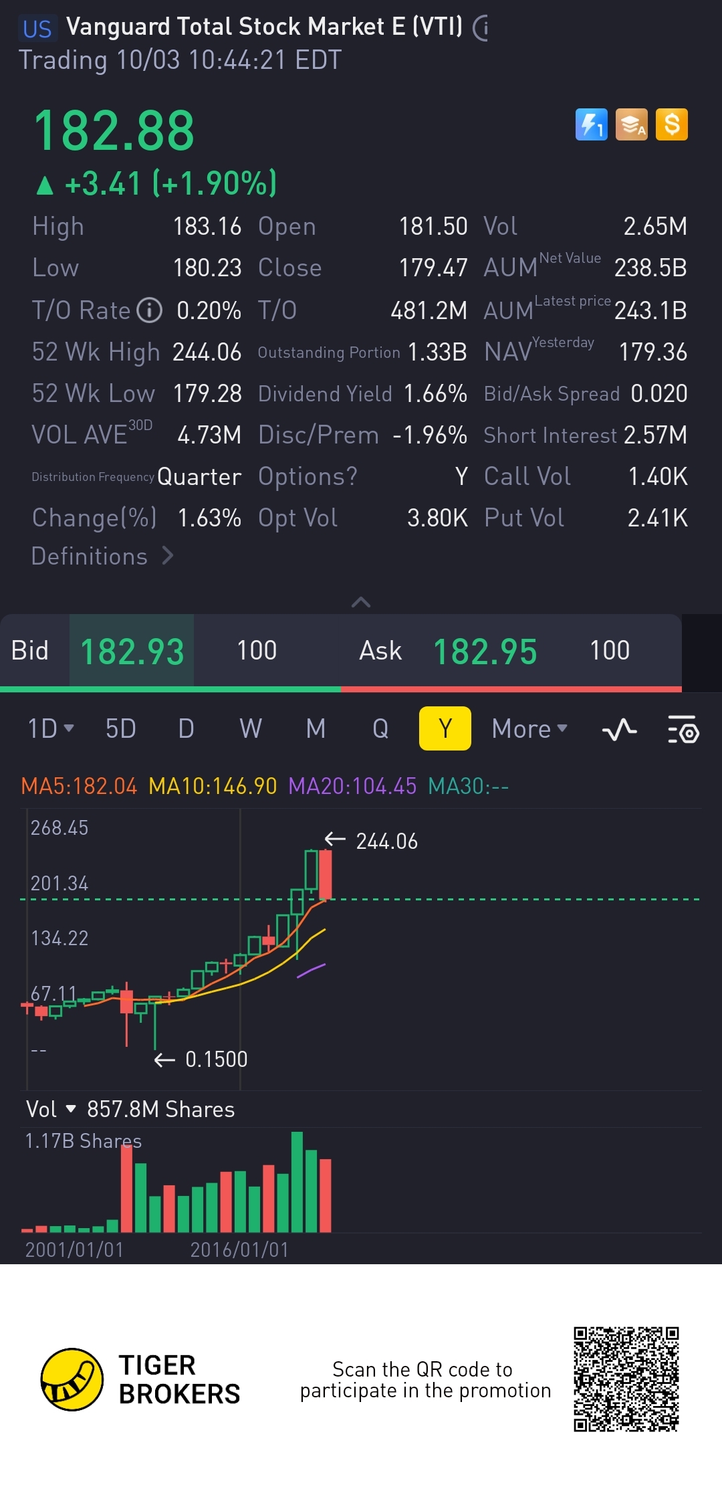722x1495 pixels.
Task: Tap the info icon beside VTI title
Action: [x=481, y=28]
